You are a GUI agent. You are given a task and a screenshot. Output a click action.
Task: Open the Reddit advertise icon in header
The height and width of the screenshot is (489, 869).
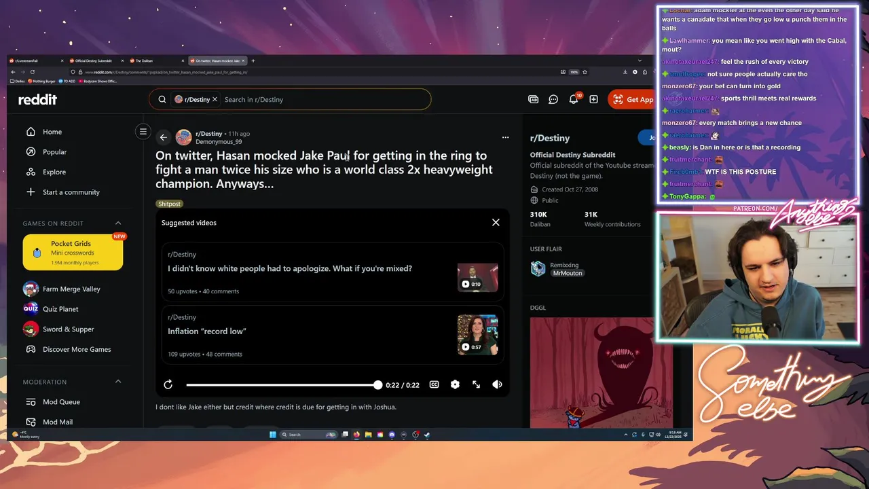click(534, 99)
